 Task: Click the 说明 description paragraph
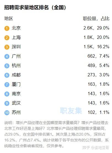(x=56, y=134)
